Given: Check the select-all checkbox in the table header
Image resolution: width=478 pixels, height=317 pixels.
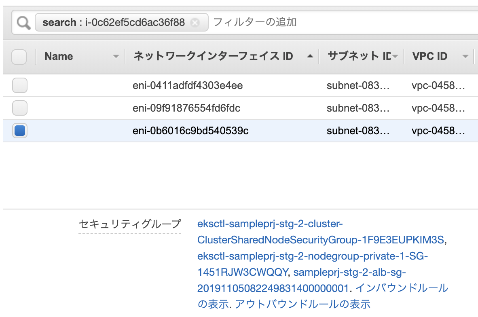Looking at the screenshot, I should pos(19,56).
